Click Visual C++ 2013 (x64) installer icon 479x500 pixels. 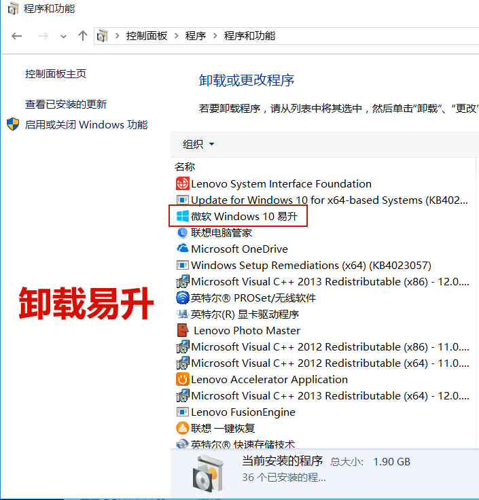pyautogui.click(x=182, y=396)
